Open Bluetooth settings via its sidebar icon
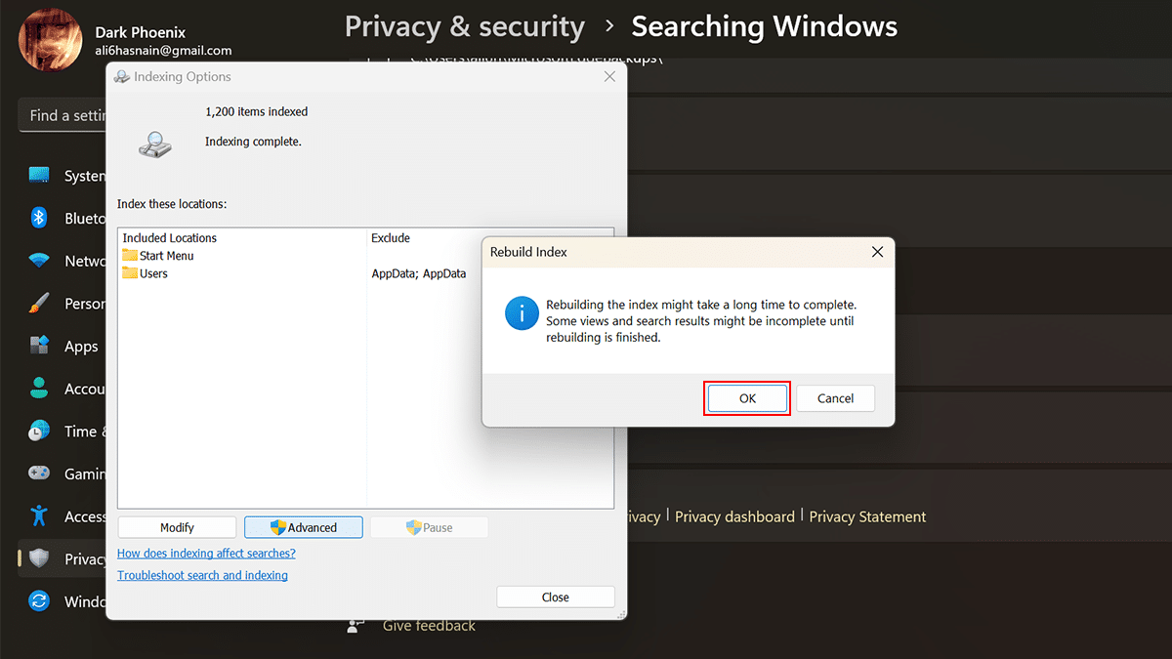The height and width of the screenshot is (659, 1172). coord(39,218)
